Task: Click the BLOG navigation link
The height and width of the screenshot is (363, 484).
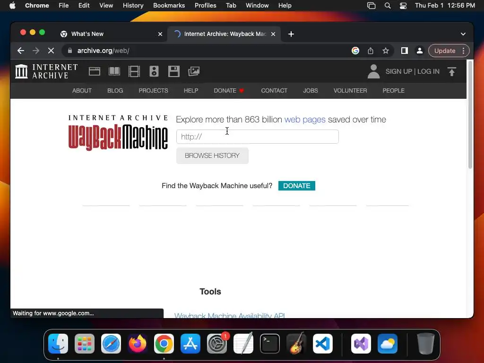Action: click(115, 90)
